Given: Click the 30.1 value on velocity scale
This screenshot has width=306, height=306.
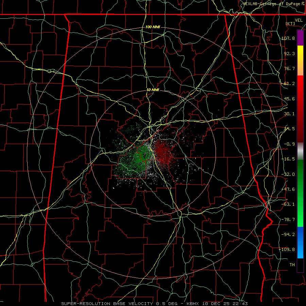Looking at the screenshot, I should coord(289,114).
